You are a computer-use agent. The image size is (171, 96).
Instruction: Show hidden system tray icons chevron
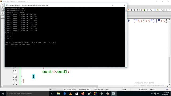click(x=152, y=94)
